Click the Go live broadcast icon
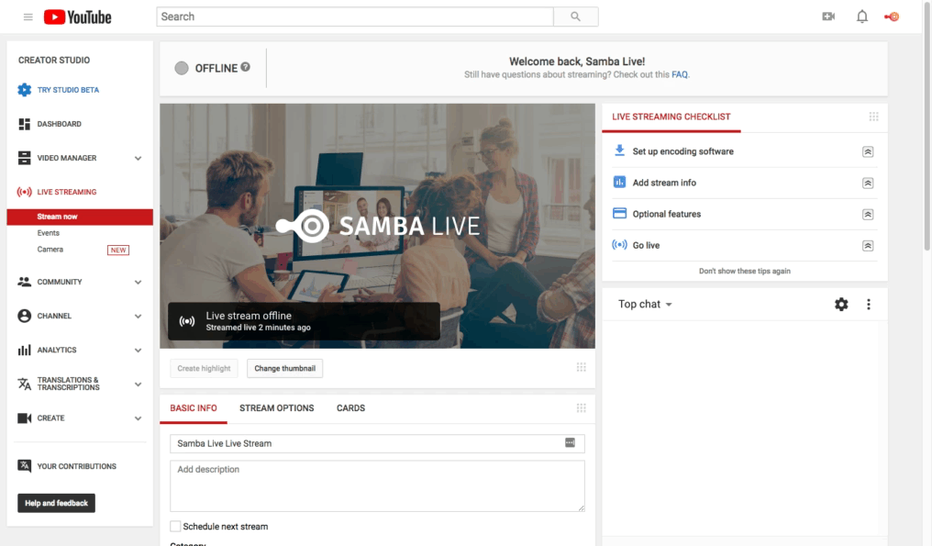932x546 pixels. [x=619, y=244]
